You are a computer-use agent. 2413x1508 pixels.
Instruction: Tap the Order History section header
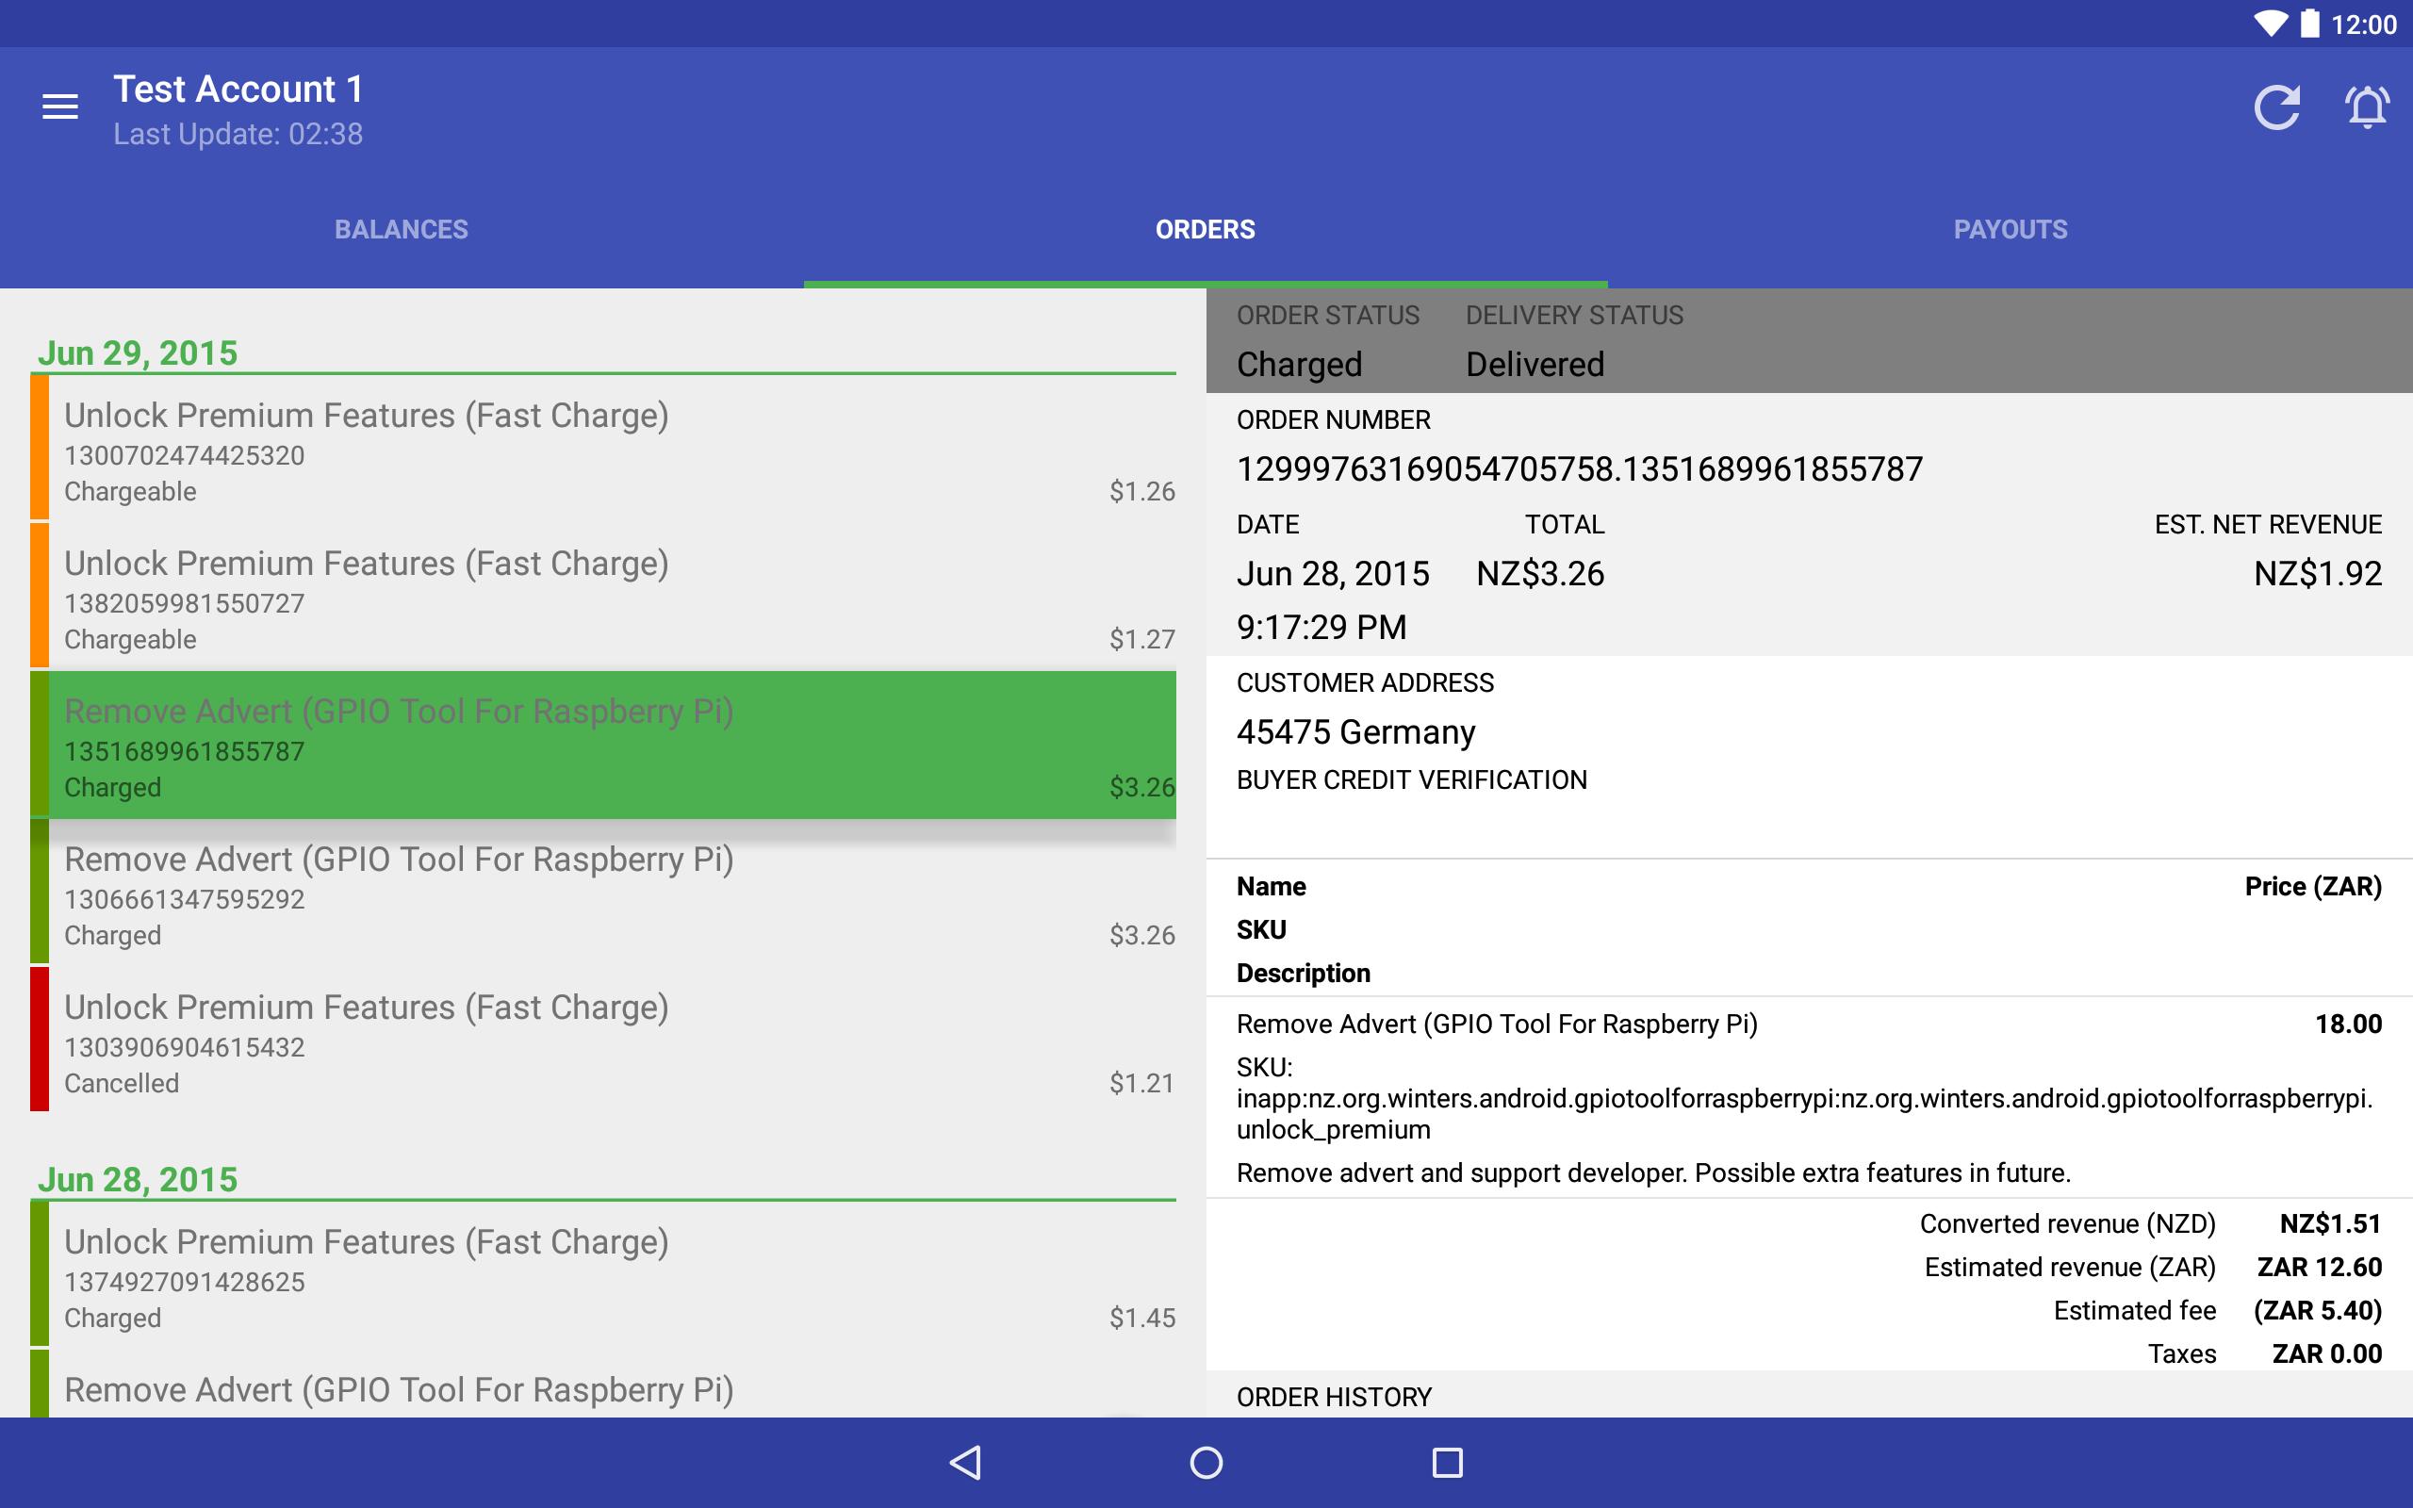[1334, 1396]
